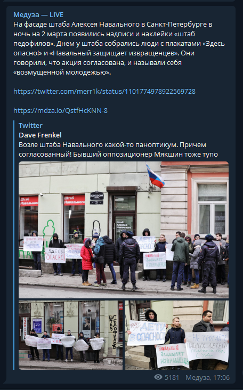Click the Здесь опасно placard in top photo
The height and width of the screenshot is (390, 243).
point(55,255)
